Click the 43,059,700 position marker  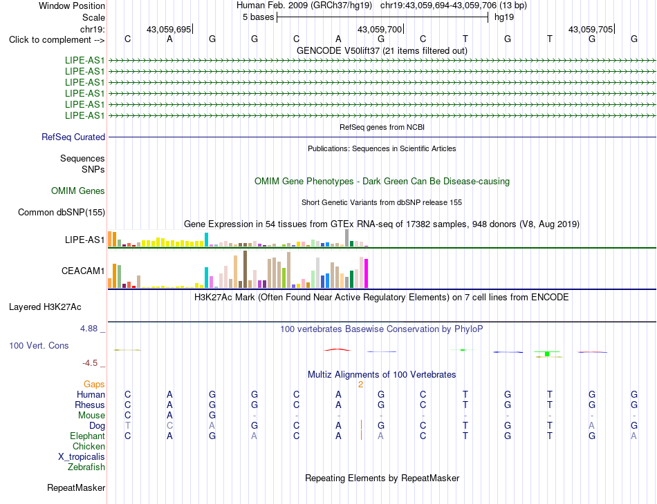[379, 29]
